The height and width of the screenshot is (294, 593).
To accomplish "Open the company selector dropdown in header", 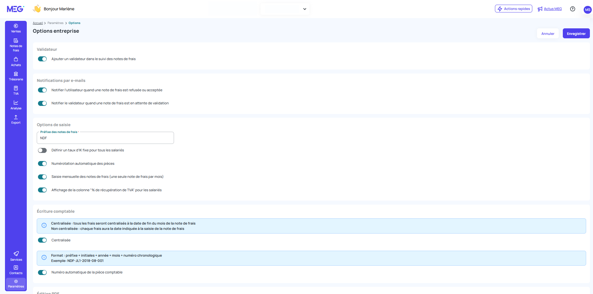I will [x=285, y=9].
